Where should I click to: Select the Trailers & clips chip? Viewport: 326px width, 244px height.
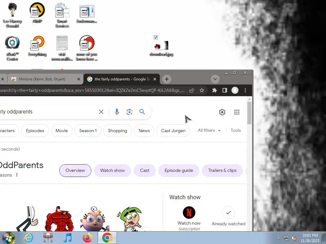click(222, 171)
